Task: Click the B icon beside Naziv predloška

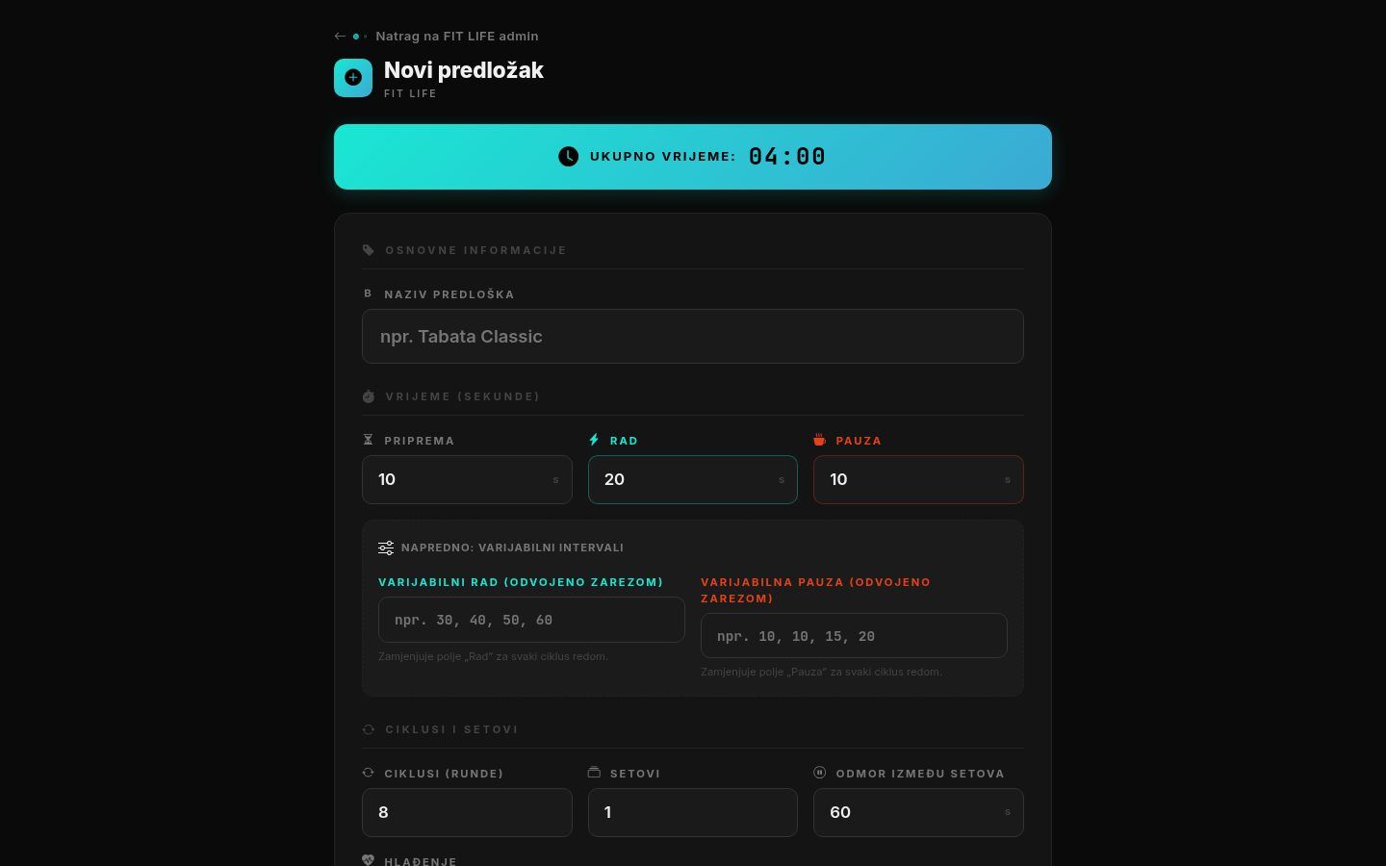Action: click(367, 293)
